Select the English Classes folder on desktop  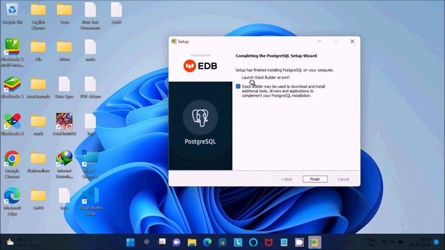[x=38, y=16]
